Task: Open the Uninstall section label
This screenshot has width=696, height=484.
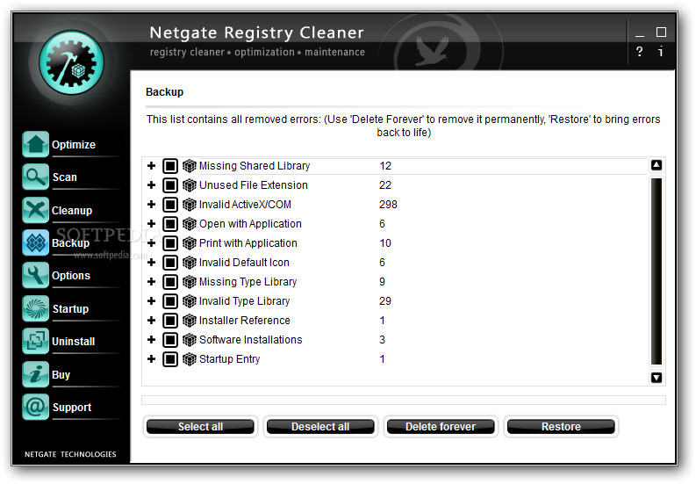Action: tap(74, 342)
